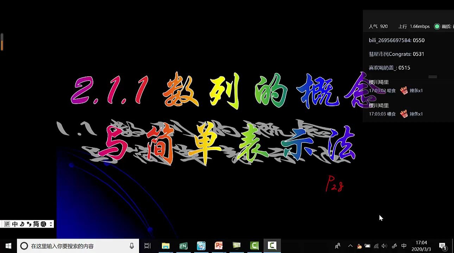
Task: Open the volume control in tray
Action: [x=384, y=246]
